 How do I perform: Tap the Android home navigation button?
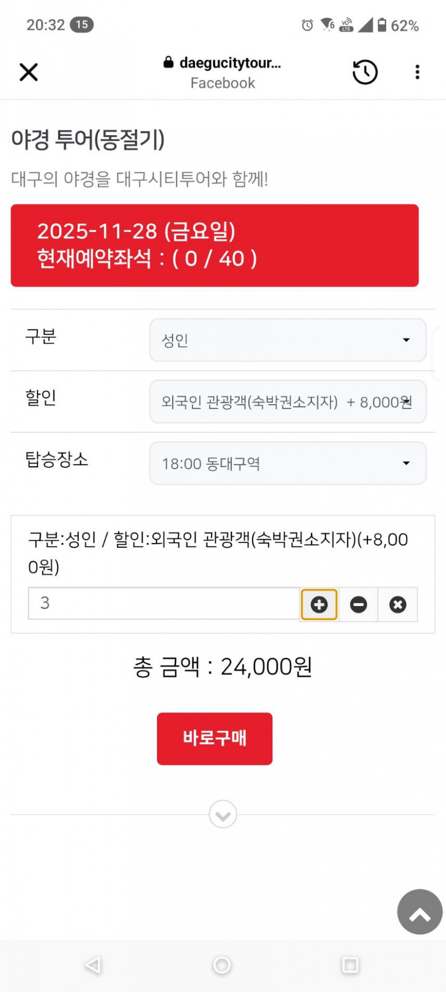pyautogui.click(x=222, y=965)
